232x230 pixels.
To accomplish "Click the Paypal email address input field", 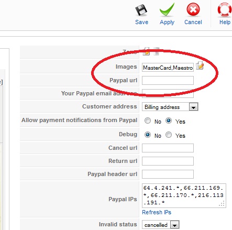I will pos(168,94).
